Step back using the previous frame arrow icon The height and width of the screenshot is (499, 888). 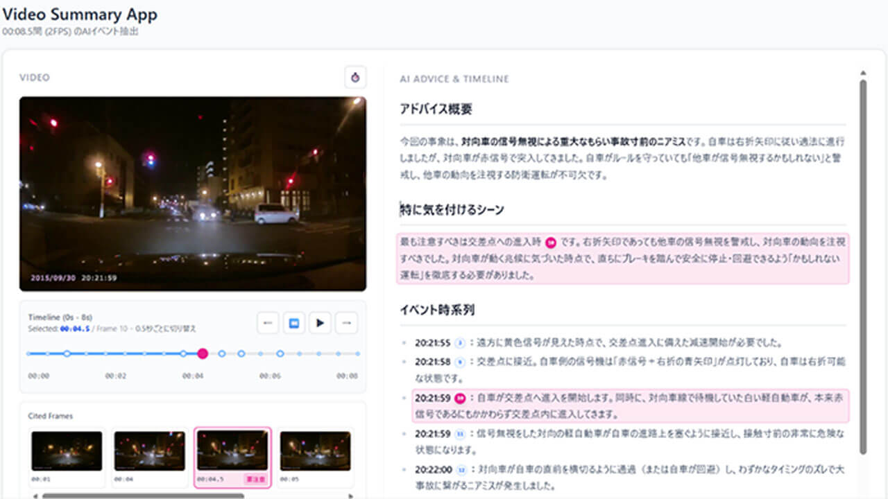coord(267,322)
